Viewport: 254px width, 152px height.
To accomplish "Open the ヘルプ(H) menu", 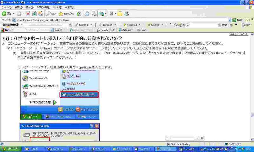I will [x=70, y=7].
